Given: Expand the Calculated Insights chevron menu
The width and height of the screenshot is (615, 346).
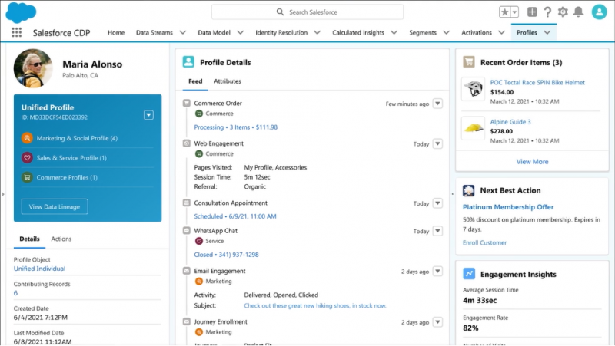Looking at the screenshot, I should point(394,32).
